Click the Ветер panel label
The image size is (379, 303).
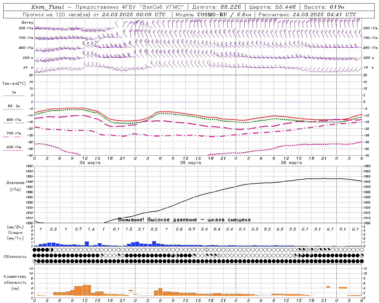click(28, 22)
